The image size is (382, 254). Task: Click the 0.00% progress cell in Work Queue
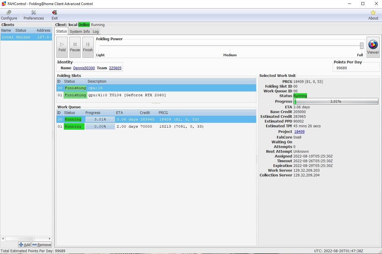click(x=100, y=126)
